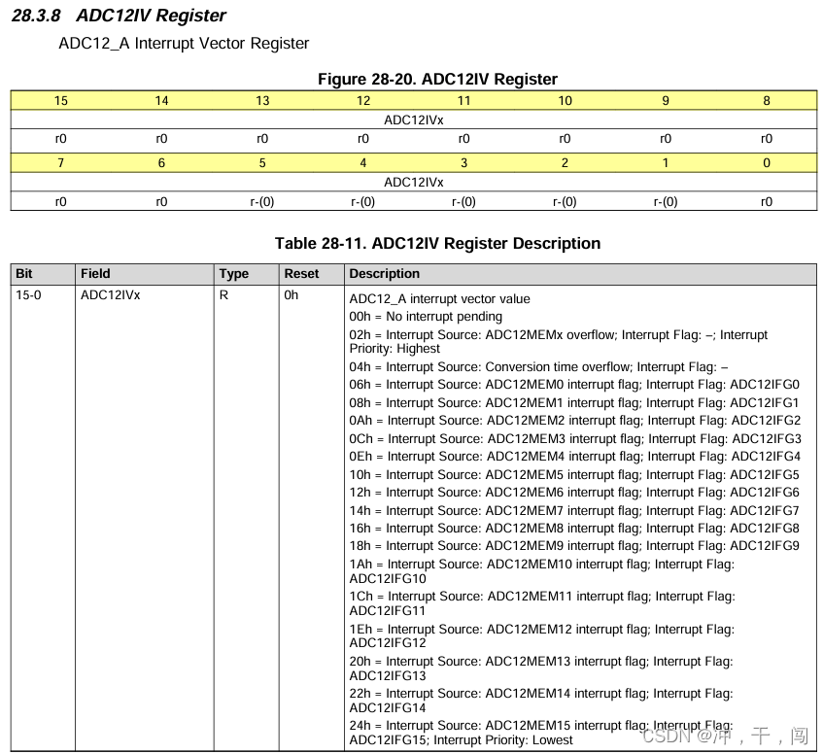Select bit number 15 in the register diagram
This screenshot has width=823, height=754.
[60, 100]
